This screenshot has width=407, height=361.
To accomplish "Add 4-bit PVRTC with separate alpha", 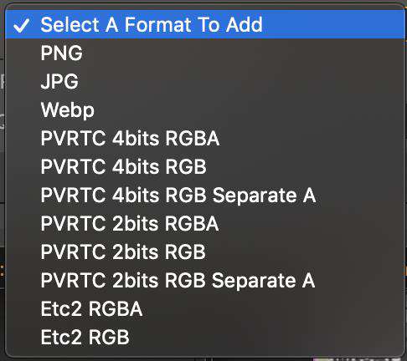I will pos(205,195).
